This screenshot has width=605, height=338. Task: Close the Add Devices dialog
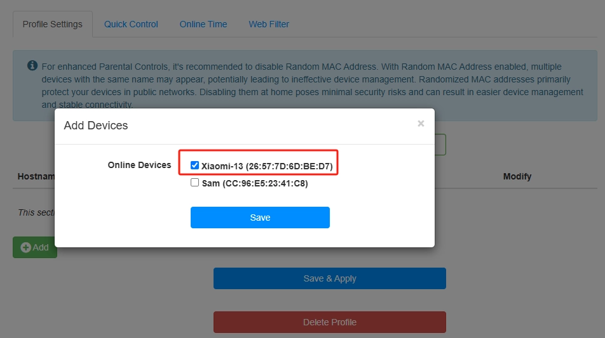tap(421, 124)
